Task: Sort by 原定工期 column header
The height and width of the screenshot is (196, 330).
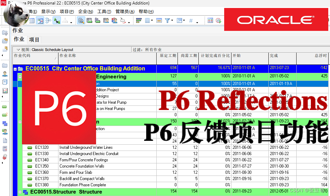Action: [x=167, y=59]
